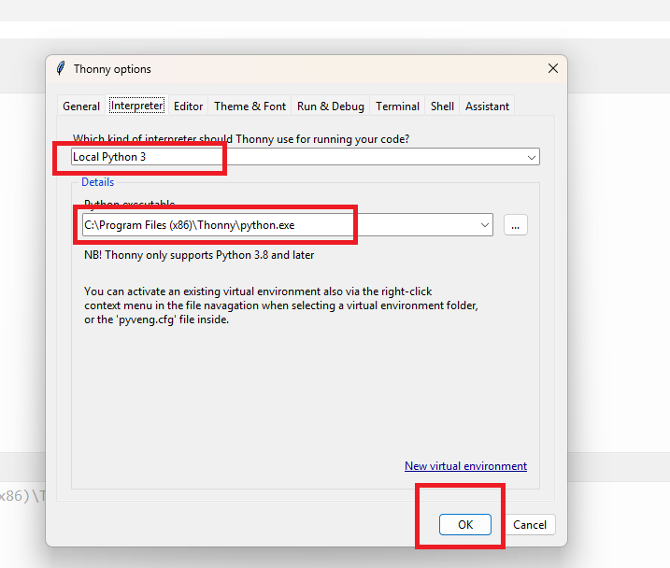Select the Interpreter tab

pos(136,106)
